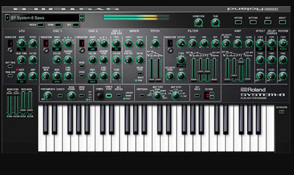The height and width of the screenshot is (175, 294).
Task: Click the OSC 1 WAVE knob
Action: click(57, 43)
